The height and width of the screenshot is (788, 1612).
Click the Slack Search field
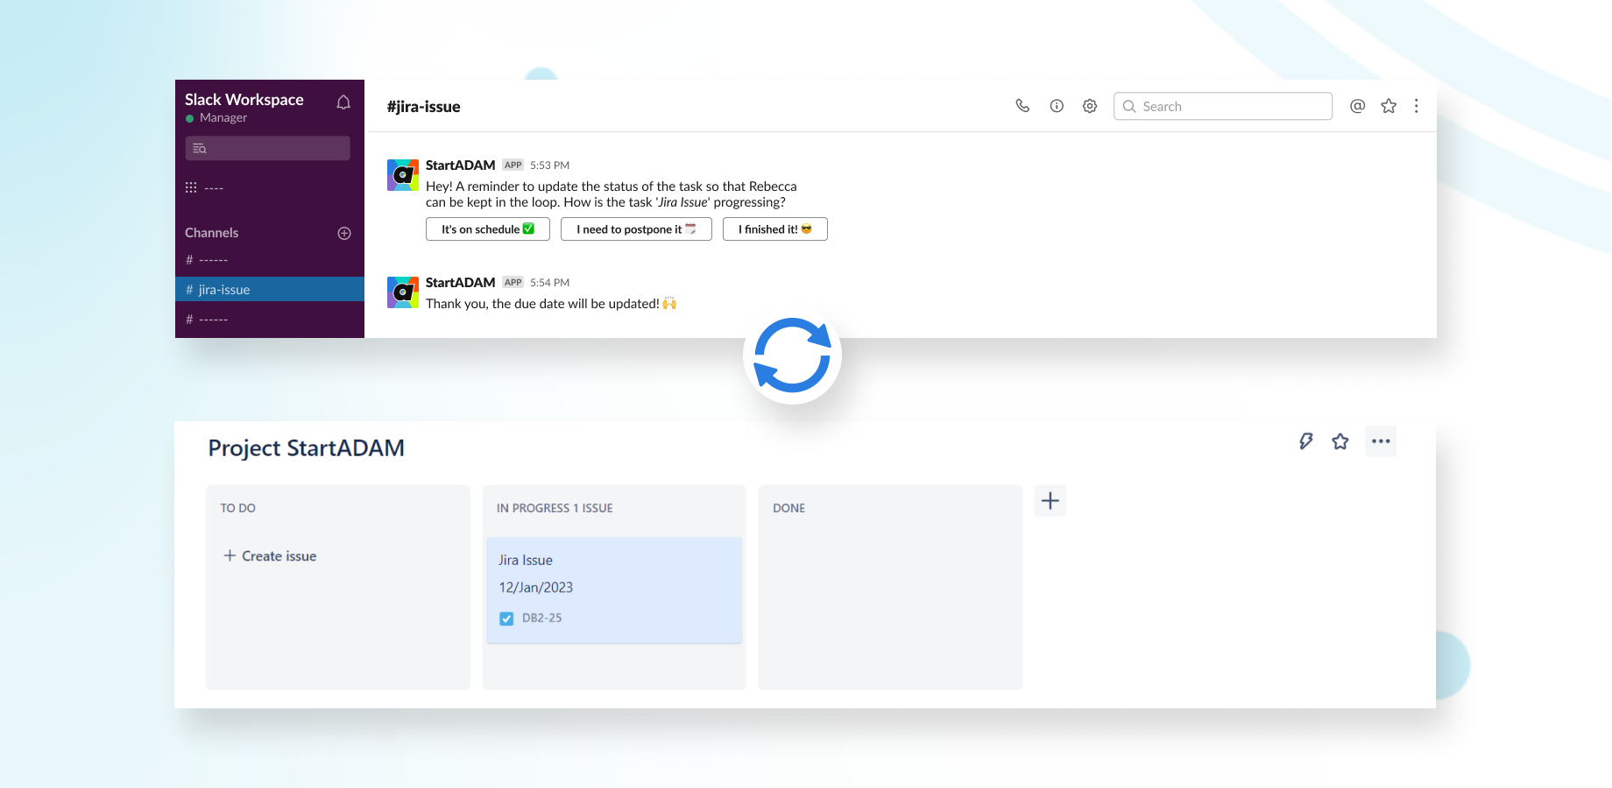pos(1223,106)
